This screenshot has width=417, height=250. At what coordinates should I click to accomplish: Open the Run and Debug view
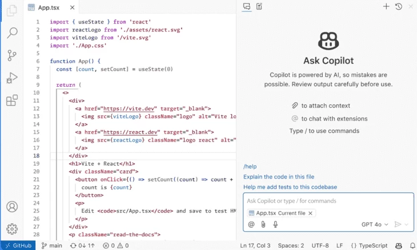(x=11, y=78)
